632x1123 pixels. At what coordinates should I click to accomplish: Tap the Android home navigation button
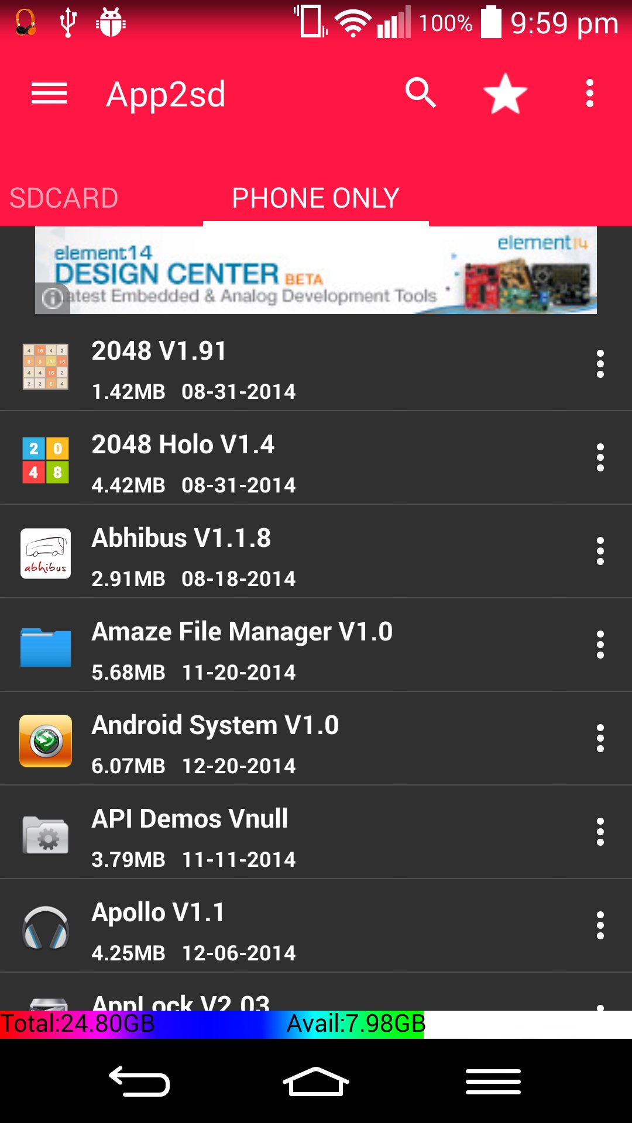pyautogui.click(x=316, y=1081)
